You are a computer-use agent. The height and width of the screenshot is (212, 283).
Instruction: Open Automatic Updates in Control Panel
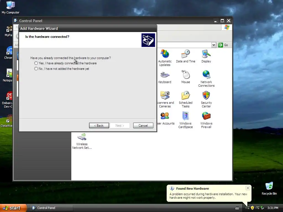point(165,58)
